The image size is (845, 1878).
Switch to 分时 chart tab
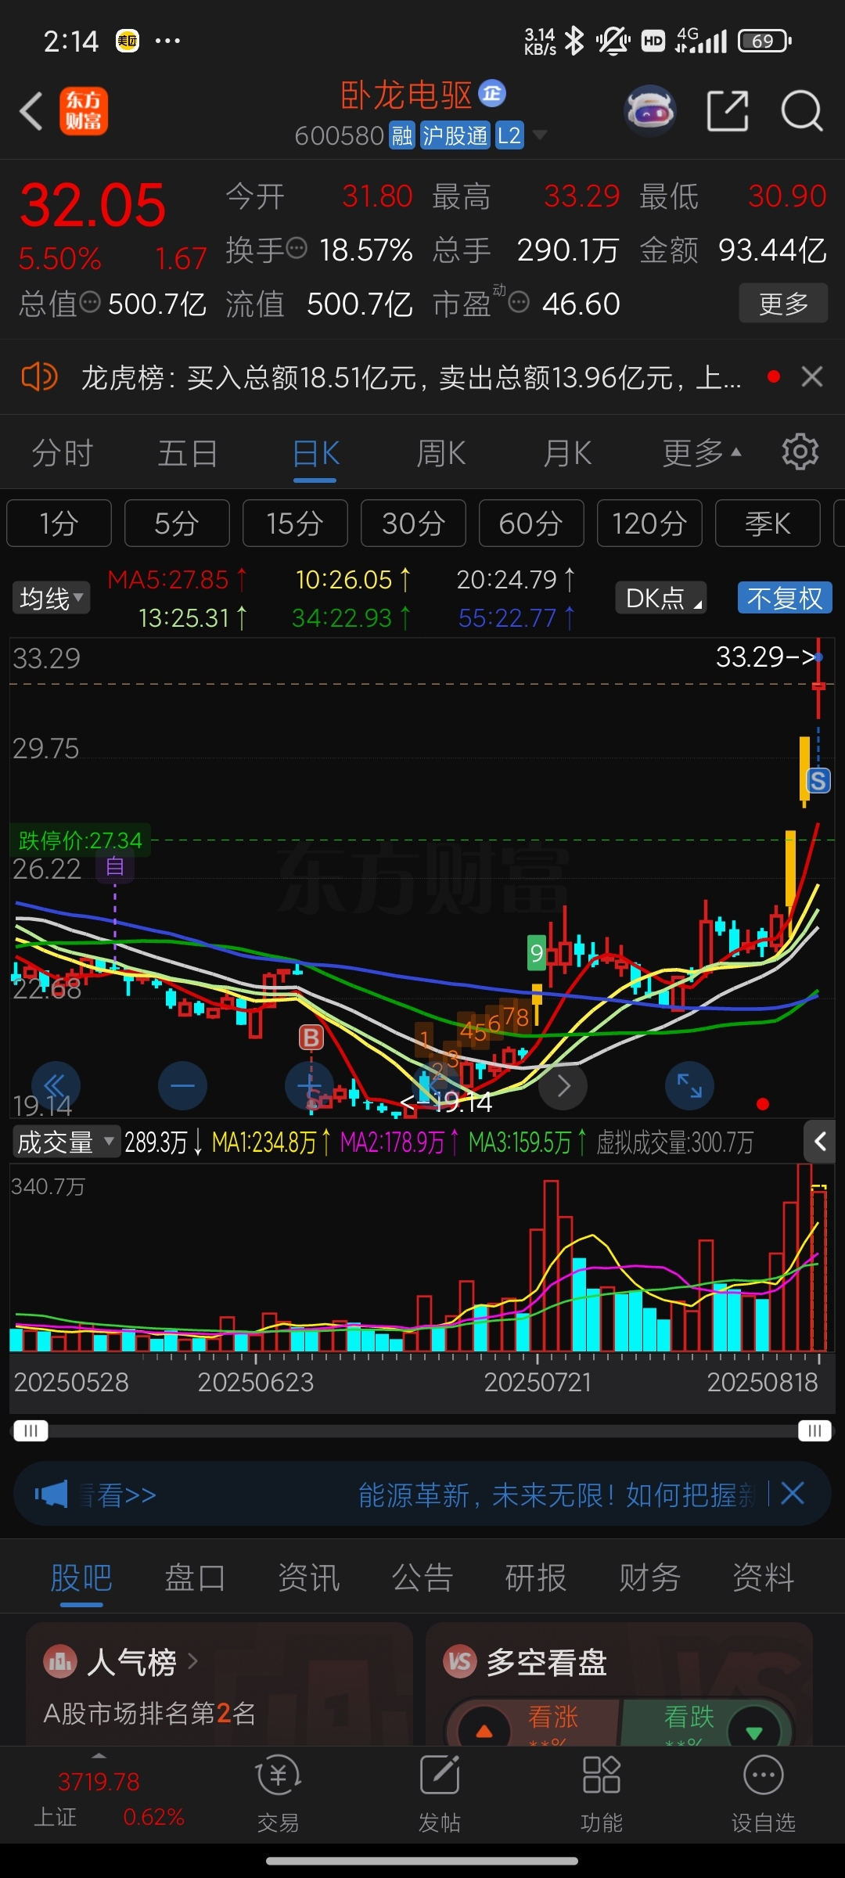pos(63,453)
